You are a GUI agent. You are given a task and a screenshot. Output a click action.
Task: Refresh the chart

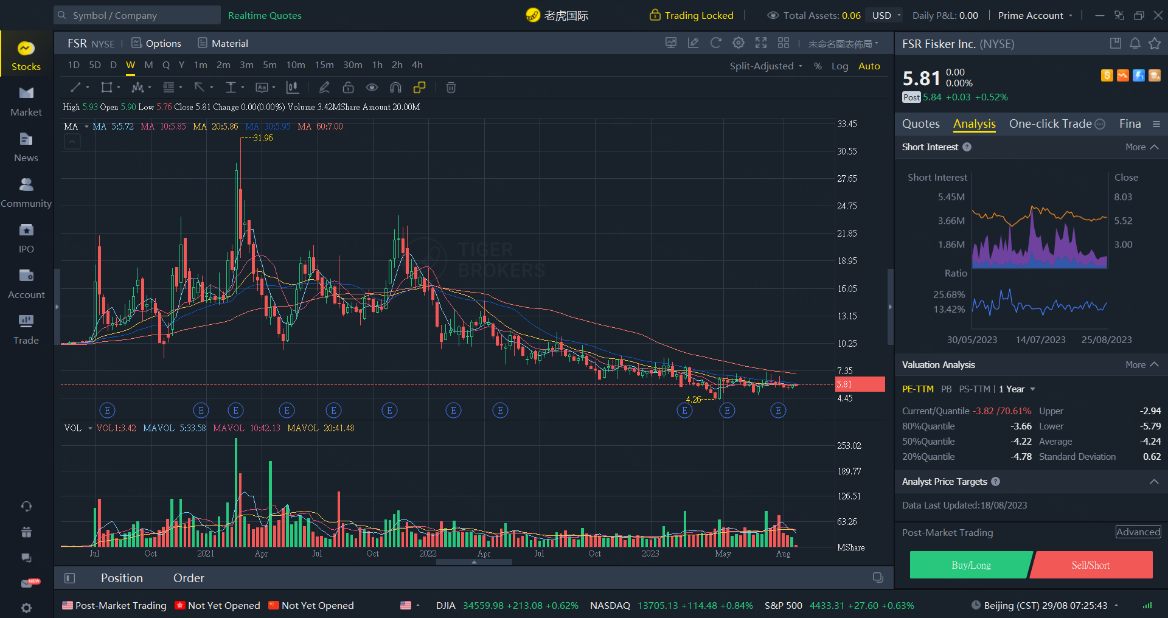pyautogui.click(x=716, y=43)
